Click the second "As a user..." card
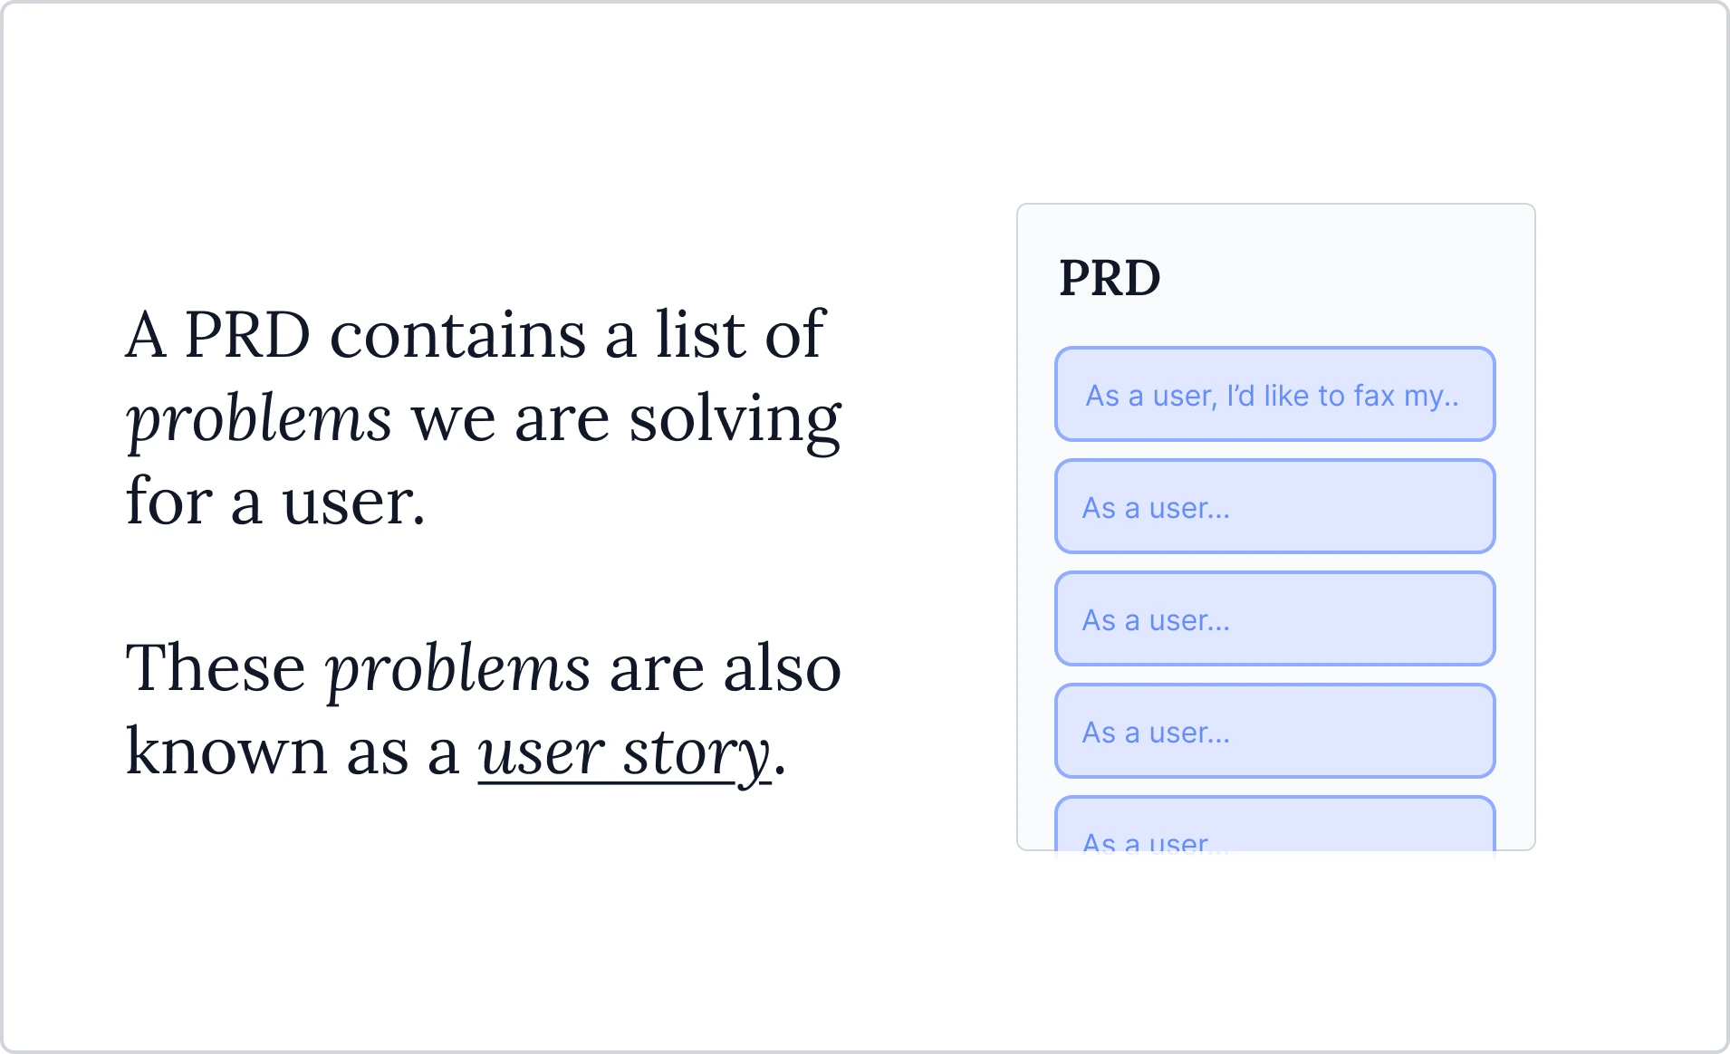The height and width of the screenshot is (1054, 1730). click(1274, 507)
